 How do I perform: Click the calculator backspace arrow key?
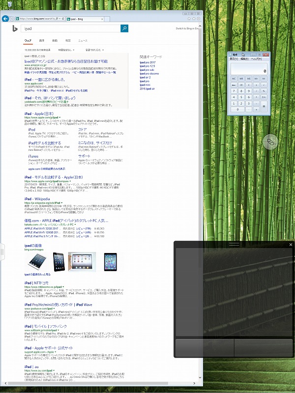point(234,85)
